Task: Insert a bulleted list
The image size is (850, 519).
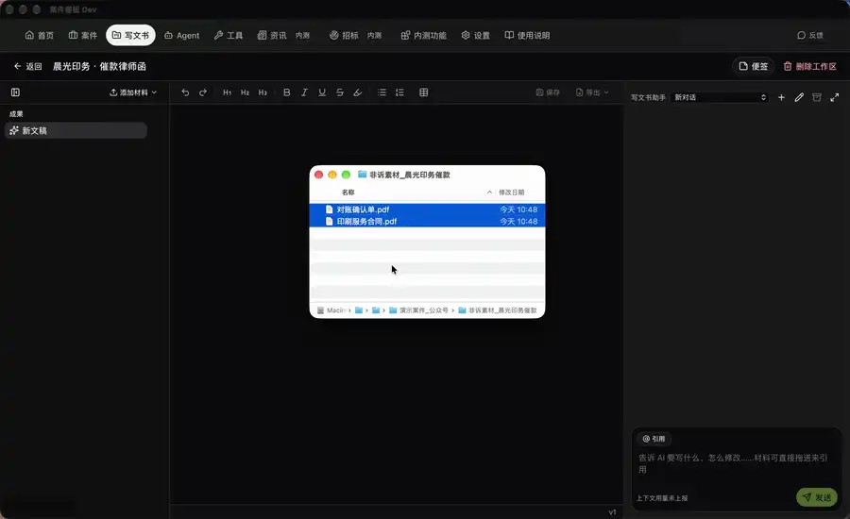Action: [382, 92]
